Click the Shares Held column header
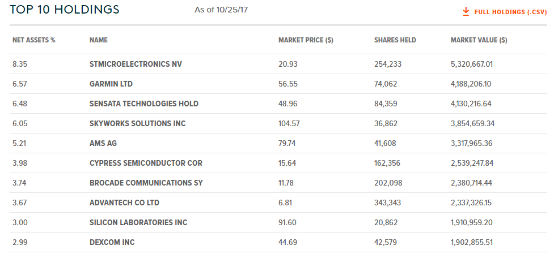554x254 pixels. 395,40
